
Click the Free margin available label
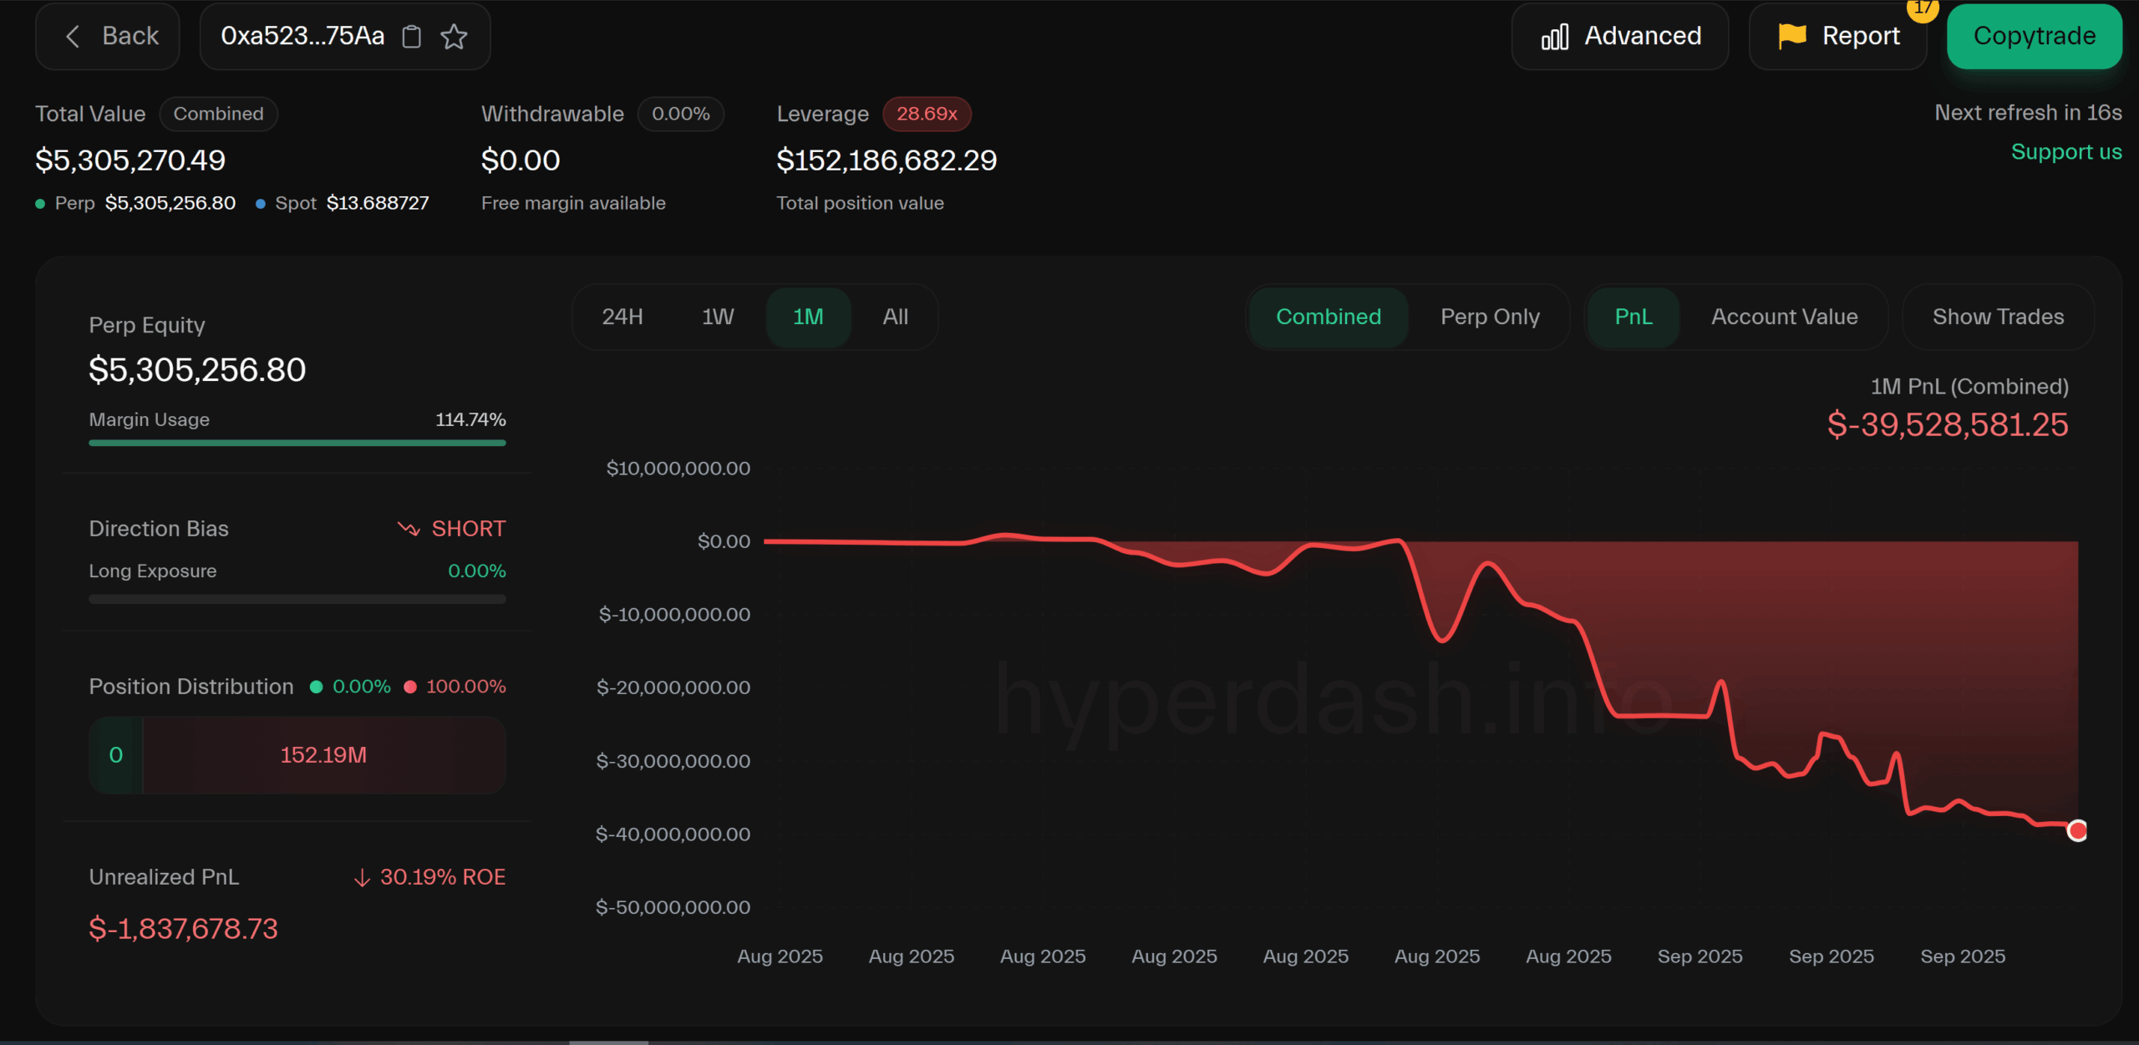click(x=573, y=203)
